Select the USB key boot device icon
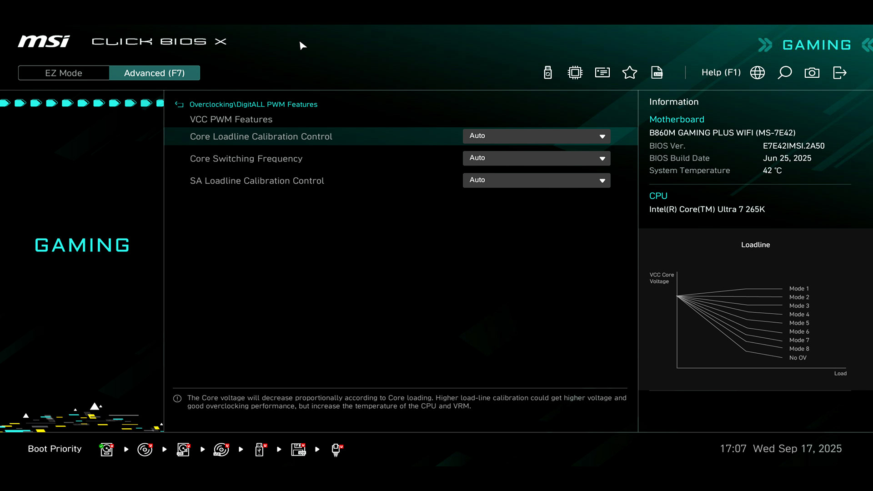This screenshot has height=491, width=873. pyautogui.click(x=260, y=449)
